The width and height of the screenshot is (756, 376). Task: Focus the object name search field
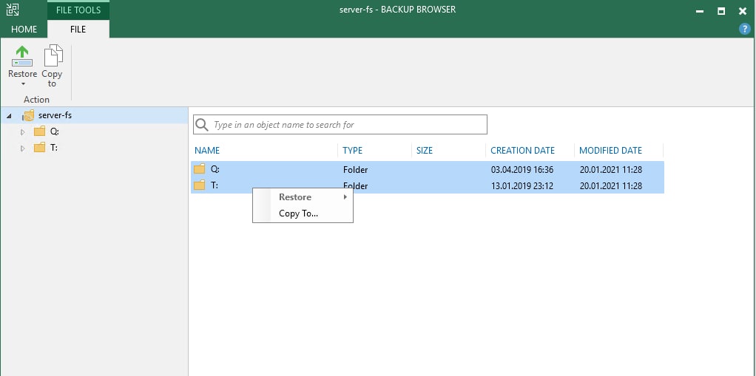tap(348, 125)
